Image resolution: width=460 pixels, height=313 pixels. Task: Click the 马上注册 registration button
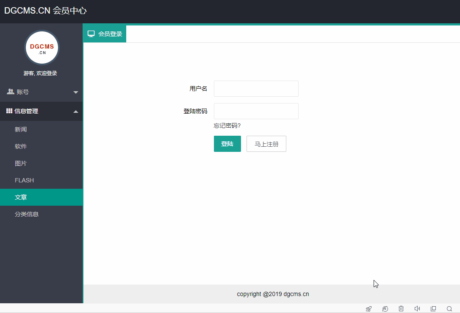(x=266, y=143)
